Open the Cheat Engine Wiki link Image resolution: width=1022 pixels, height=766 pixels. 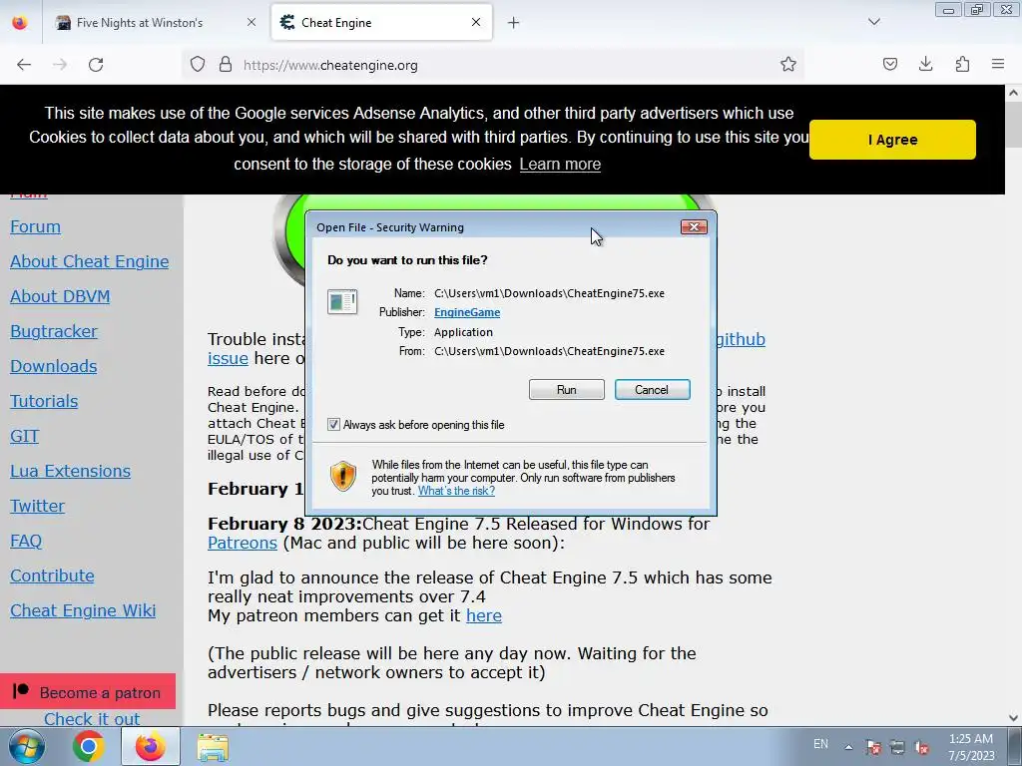tap(83, 610)
